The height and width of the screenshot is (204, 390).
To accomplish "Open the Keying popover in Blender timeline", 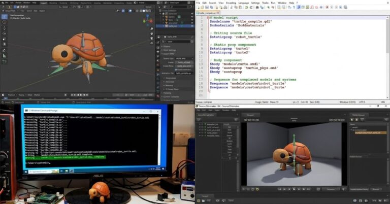I will click(22, 95).
